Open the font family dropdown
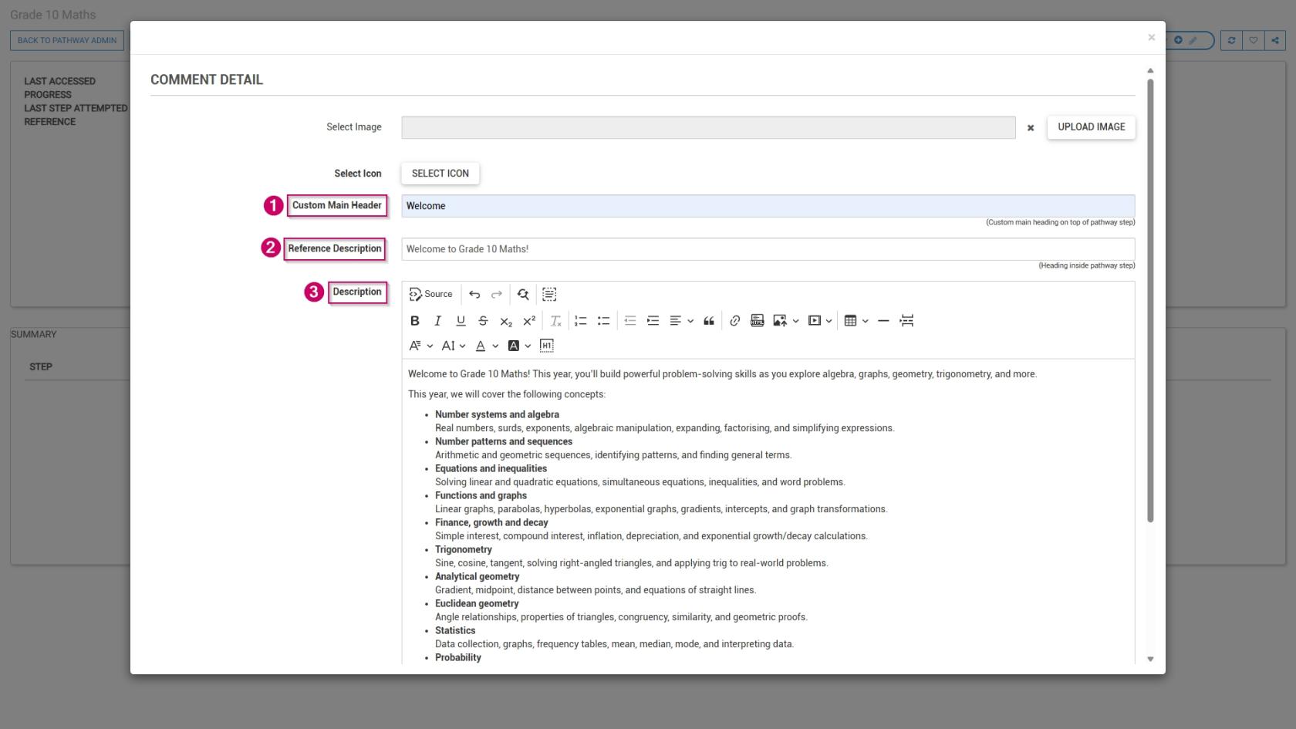1296x729 pixels. pyautogui.click(x=420, y=346)
